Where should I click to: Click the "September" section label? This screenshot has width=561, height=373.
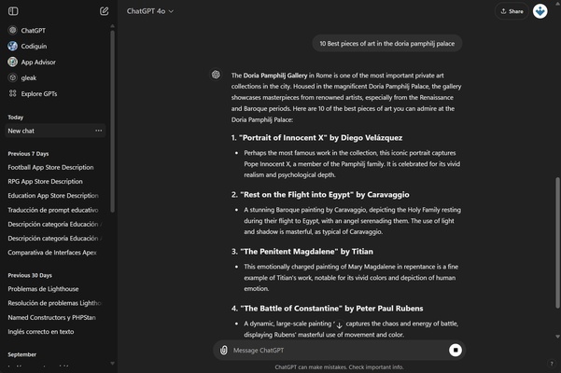(22, 354)
